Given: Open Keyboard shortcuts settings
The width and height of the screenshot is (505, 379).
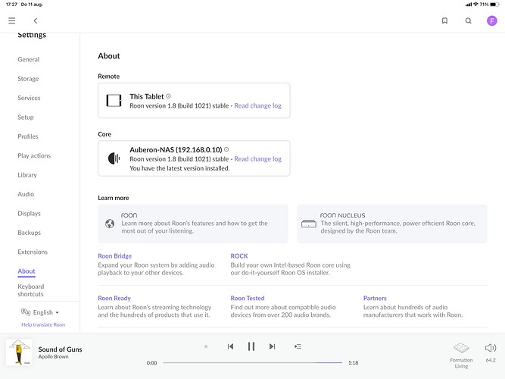Looking at the screenshot, I should pyautogui.click(x=31, y=290).
